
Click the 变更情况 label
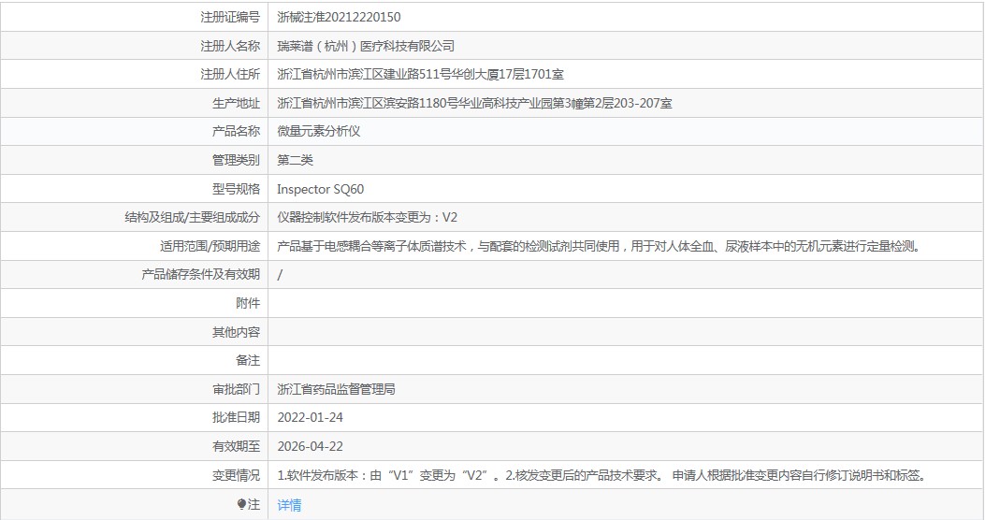click(236, 475)
